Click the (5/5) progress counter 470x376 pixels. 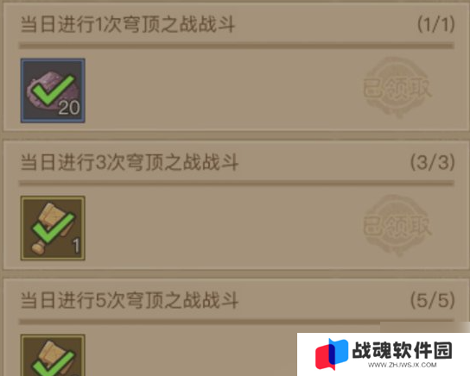click(x=433, y=300)
